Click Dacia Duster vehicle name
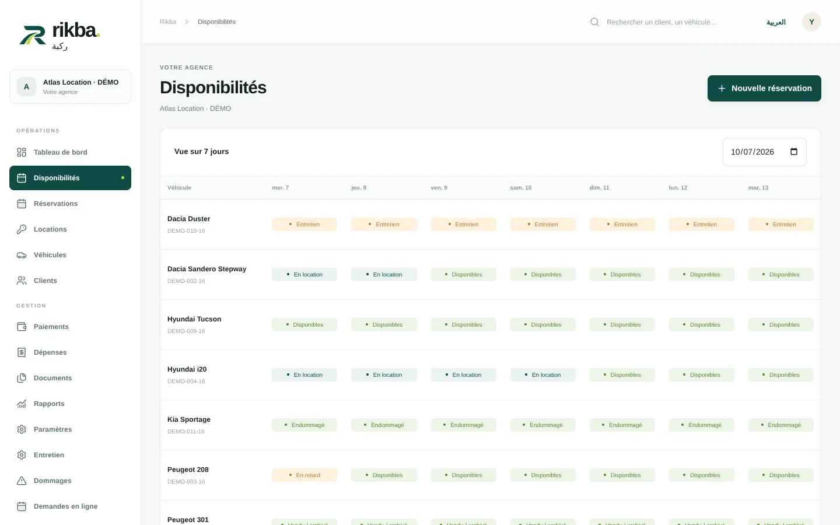Image resolution: width=840 pixels, height=525 pixels. 188,219
